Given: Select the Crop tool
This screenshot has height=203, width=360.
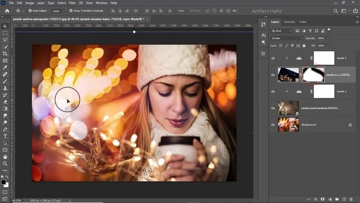Looking at the screenshot, I should (x=5, y=54).
